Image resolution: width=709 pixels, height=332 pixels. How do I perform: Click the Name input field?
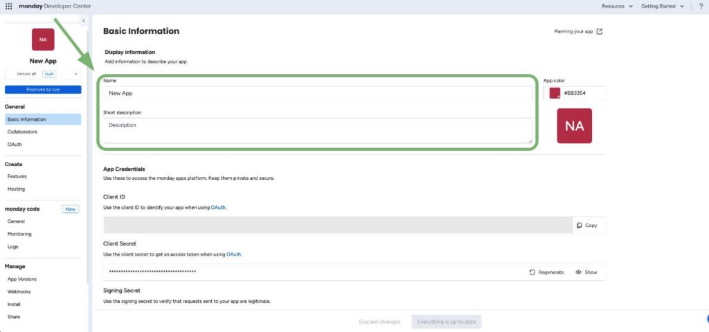point(318,93)
